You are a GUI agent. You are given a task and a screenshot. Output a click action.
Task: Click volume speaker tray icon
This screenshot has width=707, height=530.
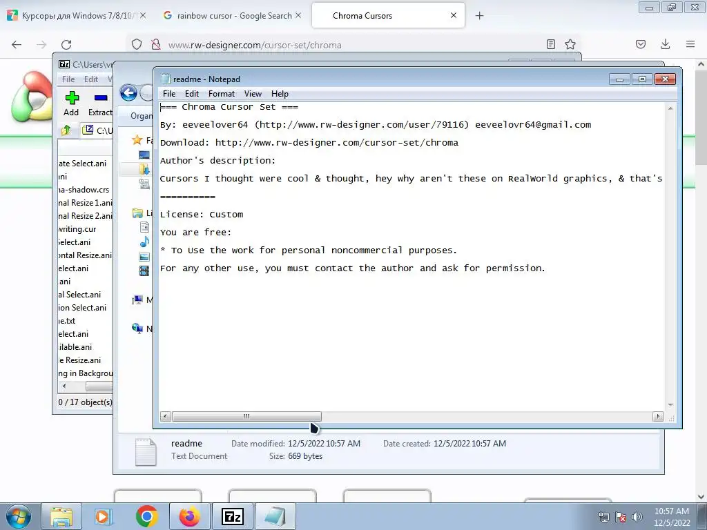(x=637, y=517)
